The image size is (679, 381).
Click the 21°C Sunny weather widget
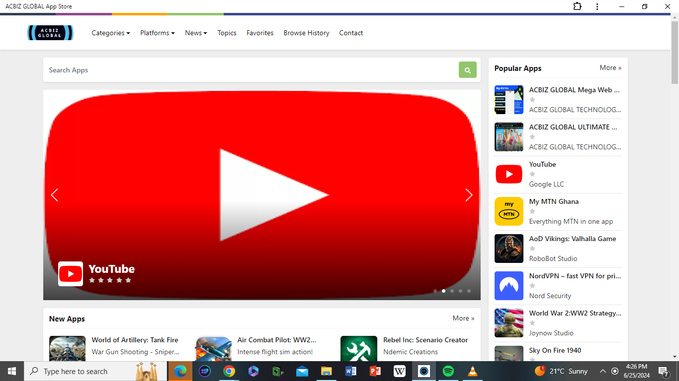pyautogui.click(x=561, y=371)
